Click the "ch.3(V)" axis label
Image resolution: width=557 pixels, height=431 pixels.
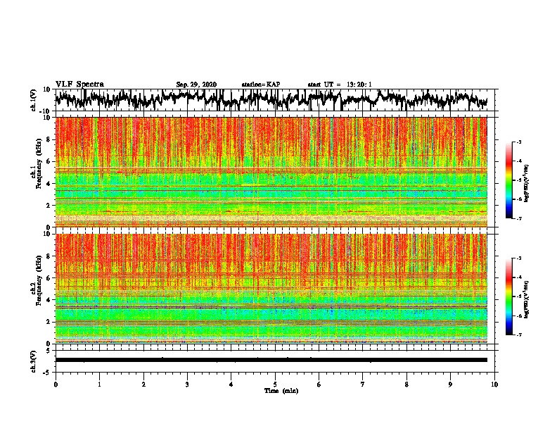coord(34,361)
